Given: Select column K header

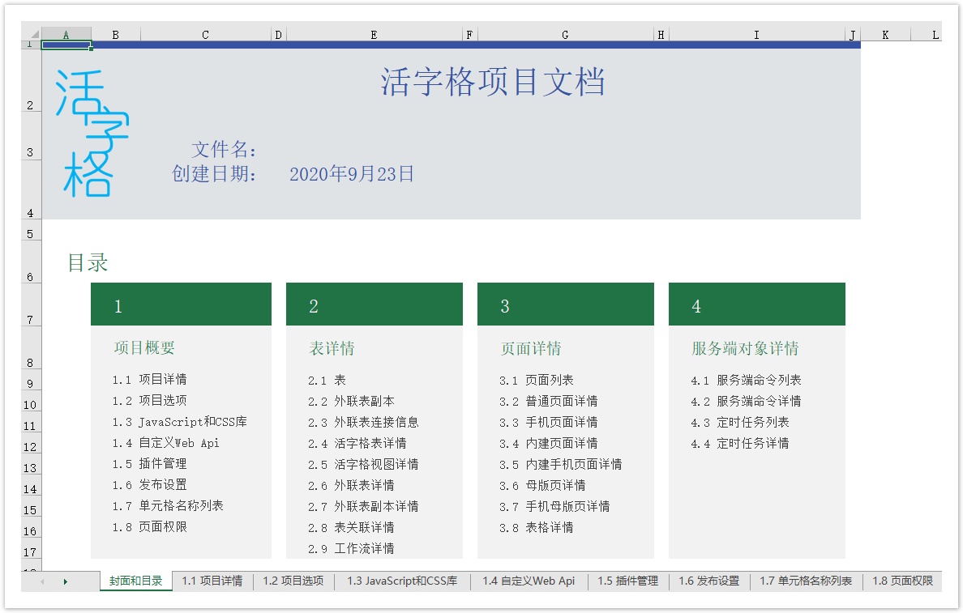Looking at the screenshot, I should (885, 35).
